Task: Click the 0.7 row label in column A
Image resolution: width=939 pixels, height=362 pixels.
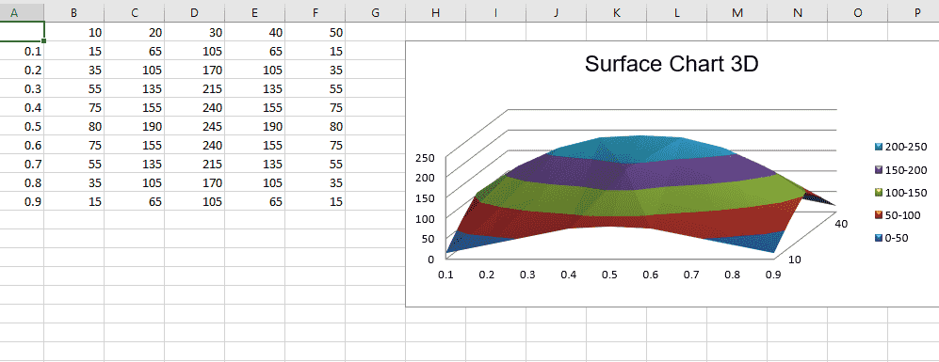Action: (23, 164)
